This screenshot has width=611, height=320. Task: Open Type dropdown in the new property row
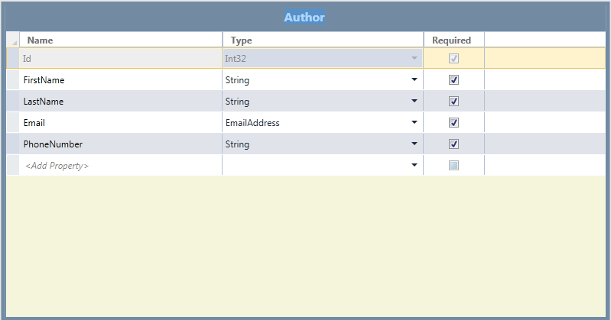[x=414, y=165]
